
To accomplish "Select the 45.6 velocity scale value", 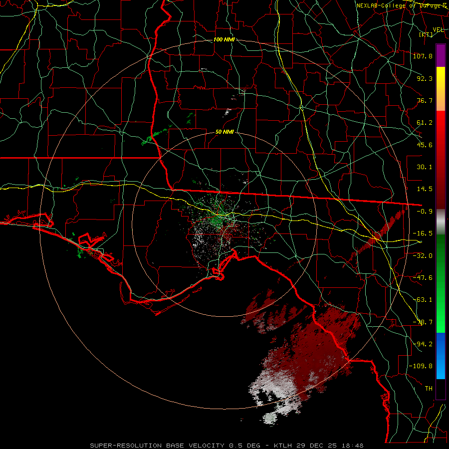I will coord(425,145).
